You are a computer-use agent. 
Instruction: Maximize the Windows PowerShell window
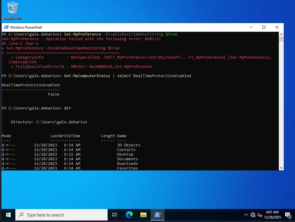tap(264, 27)
